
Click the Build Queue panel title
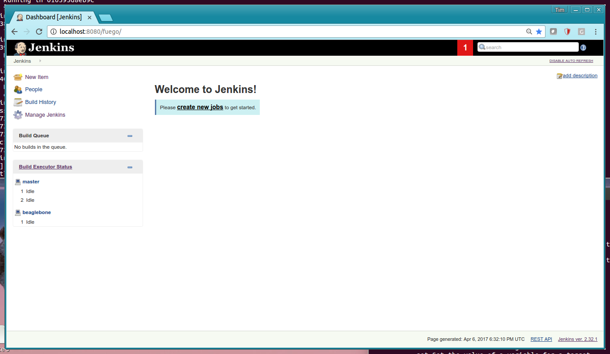coord(34,136)
